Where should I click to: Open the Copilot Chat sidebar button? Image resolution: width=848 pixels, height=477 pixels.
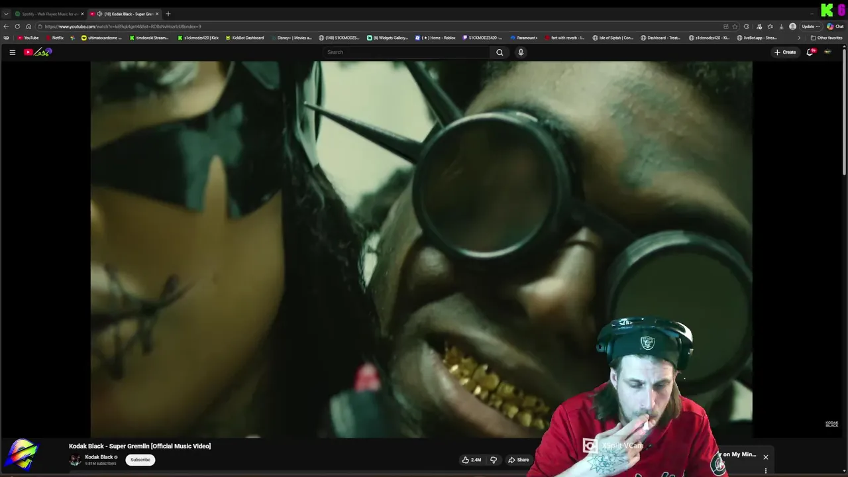pyautogui.click(x=834, y=26)
